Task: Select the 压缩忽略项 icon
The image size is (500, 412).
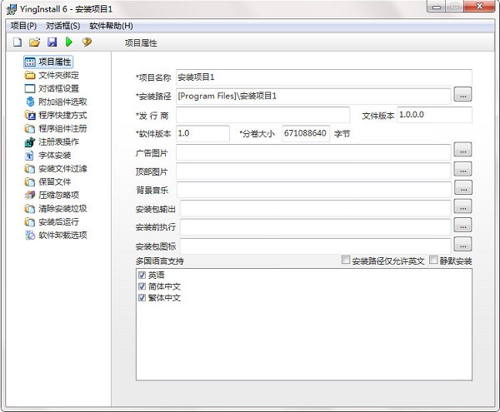Action: (30, 195)
